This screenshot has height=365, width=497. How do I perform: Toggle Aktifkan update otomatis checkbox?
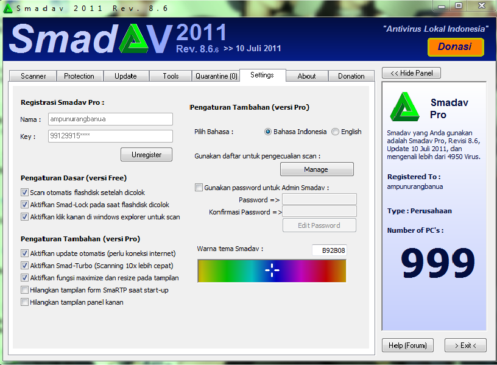point(24,253)
